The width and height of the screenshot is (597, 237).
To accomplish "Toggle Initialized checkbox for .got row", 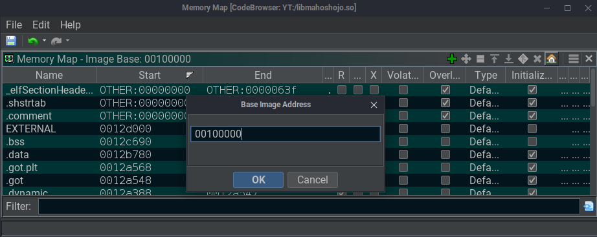I will [532, 180].
